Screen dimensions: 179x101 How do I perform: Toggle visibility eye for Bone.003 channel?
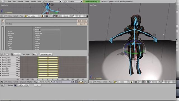[x=17, y=74]
